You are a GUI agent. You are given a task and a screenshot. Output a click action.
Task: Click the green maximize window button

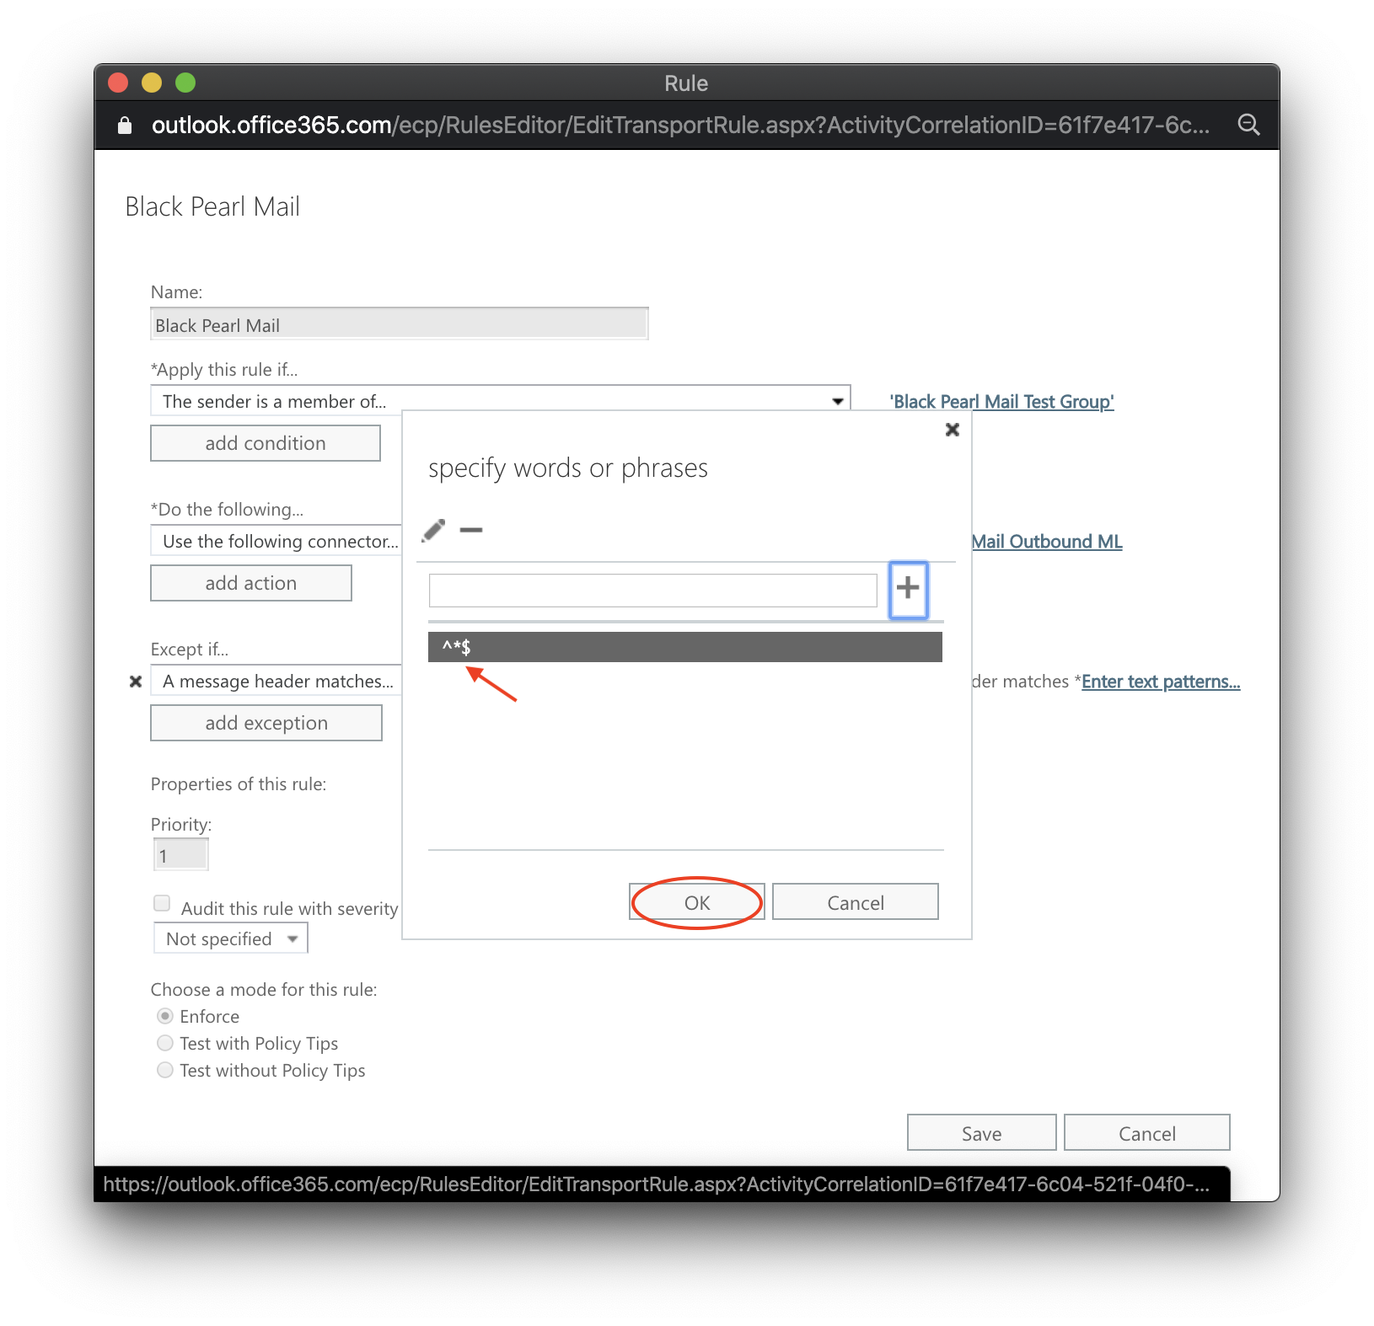[185, 83]
